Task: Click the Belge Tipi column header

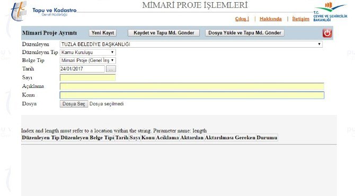Action: pos(102,138)
